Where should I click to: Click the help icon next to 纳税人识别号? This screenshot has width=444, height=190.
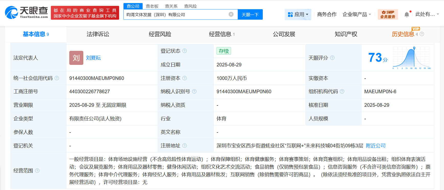[x=194, y=91]
